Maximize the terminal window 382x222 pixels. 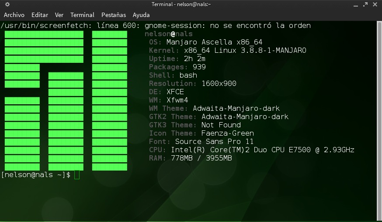pos(366,4)
